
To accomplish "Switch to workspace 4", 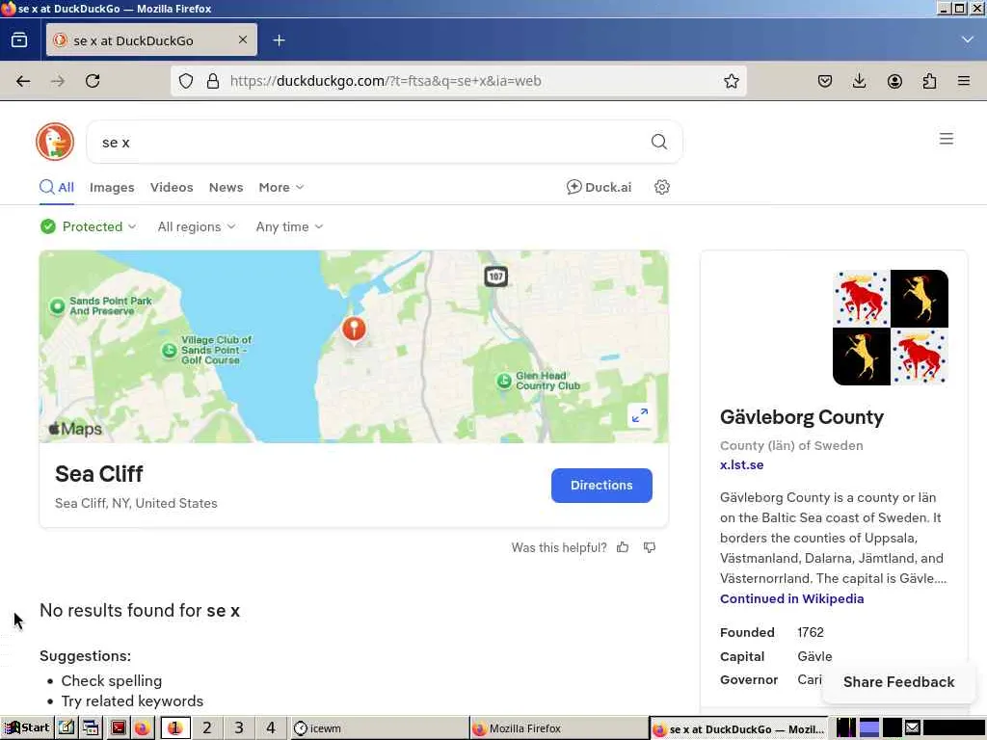I will pos(271,728).
